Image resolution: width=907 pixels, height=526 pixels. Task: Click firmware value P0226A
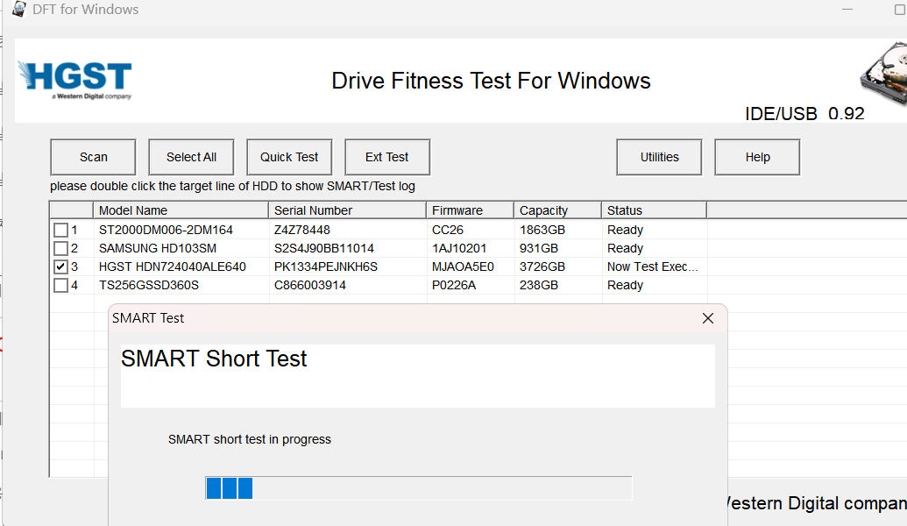coord(454,285)
